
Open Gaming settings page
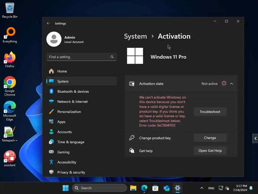82,152
